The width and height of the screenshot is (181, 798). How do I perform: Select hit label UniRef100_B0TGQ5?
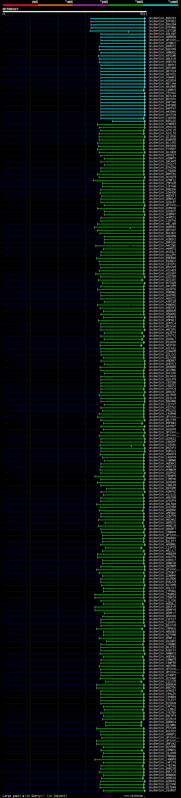coord(162,283)
